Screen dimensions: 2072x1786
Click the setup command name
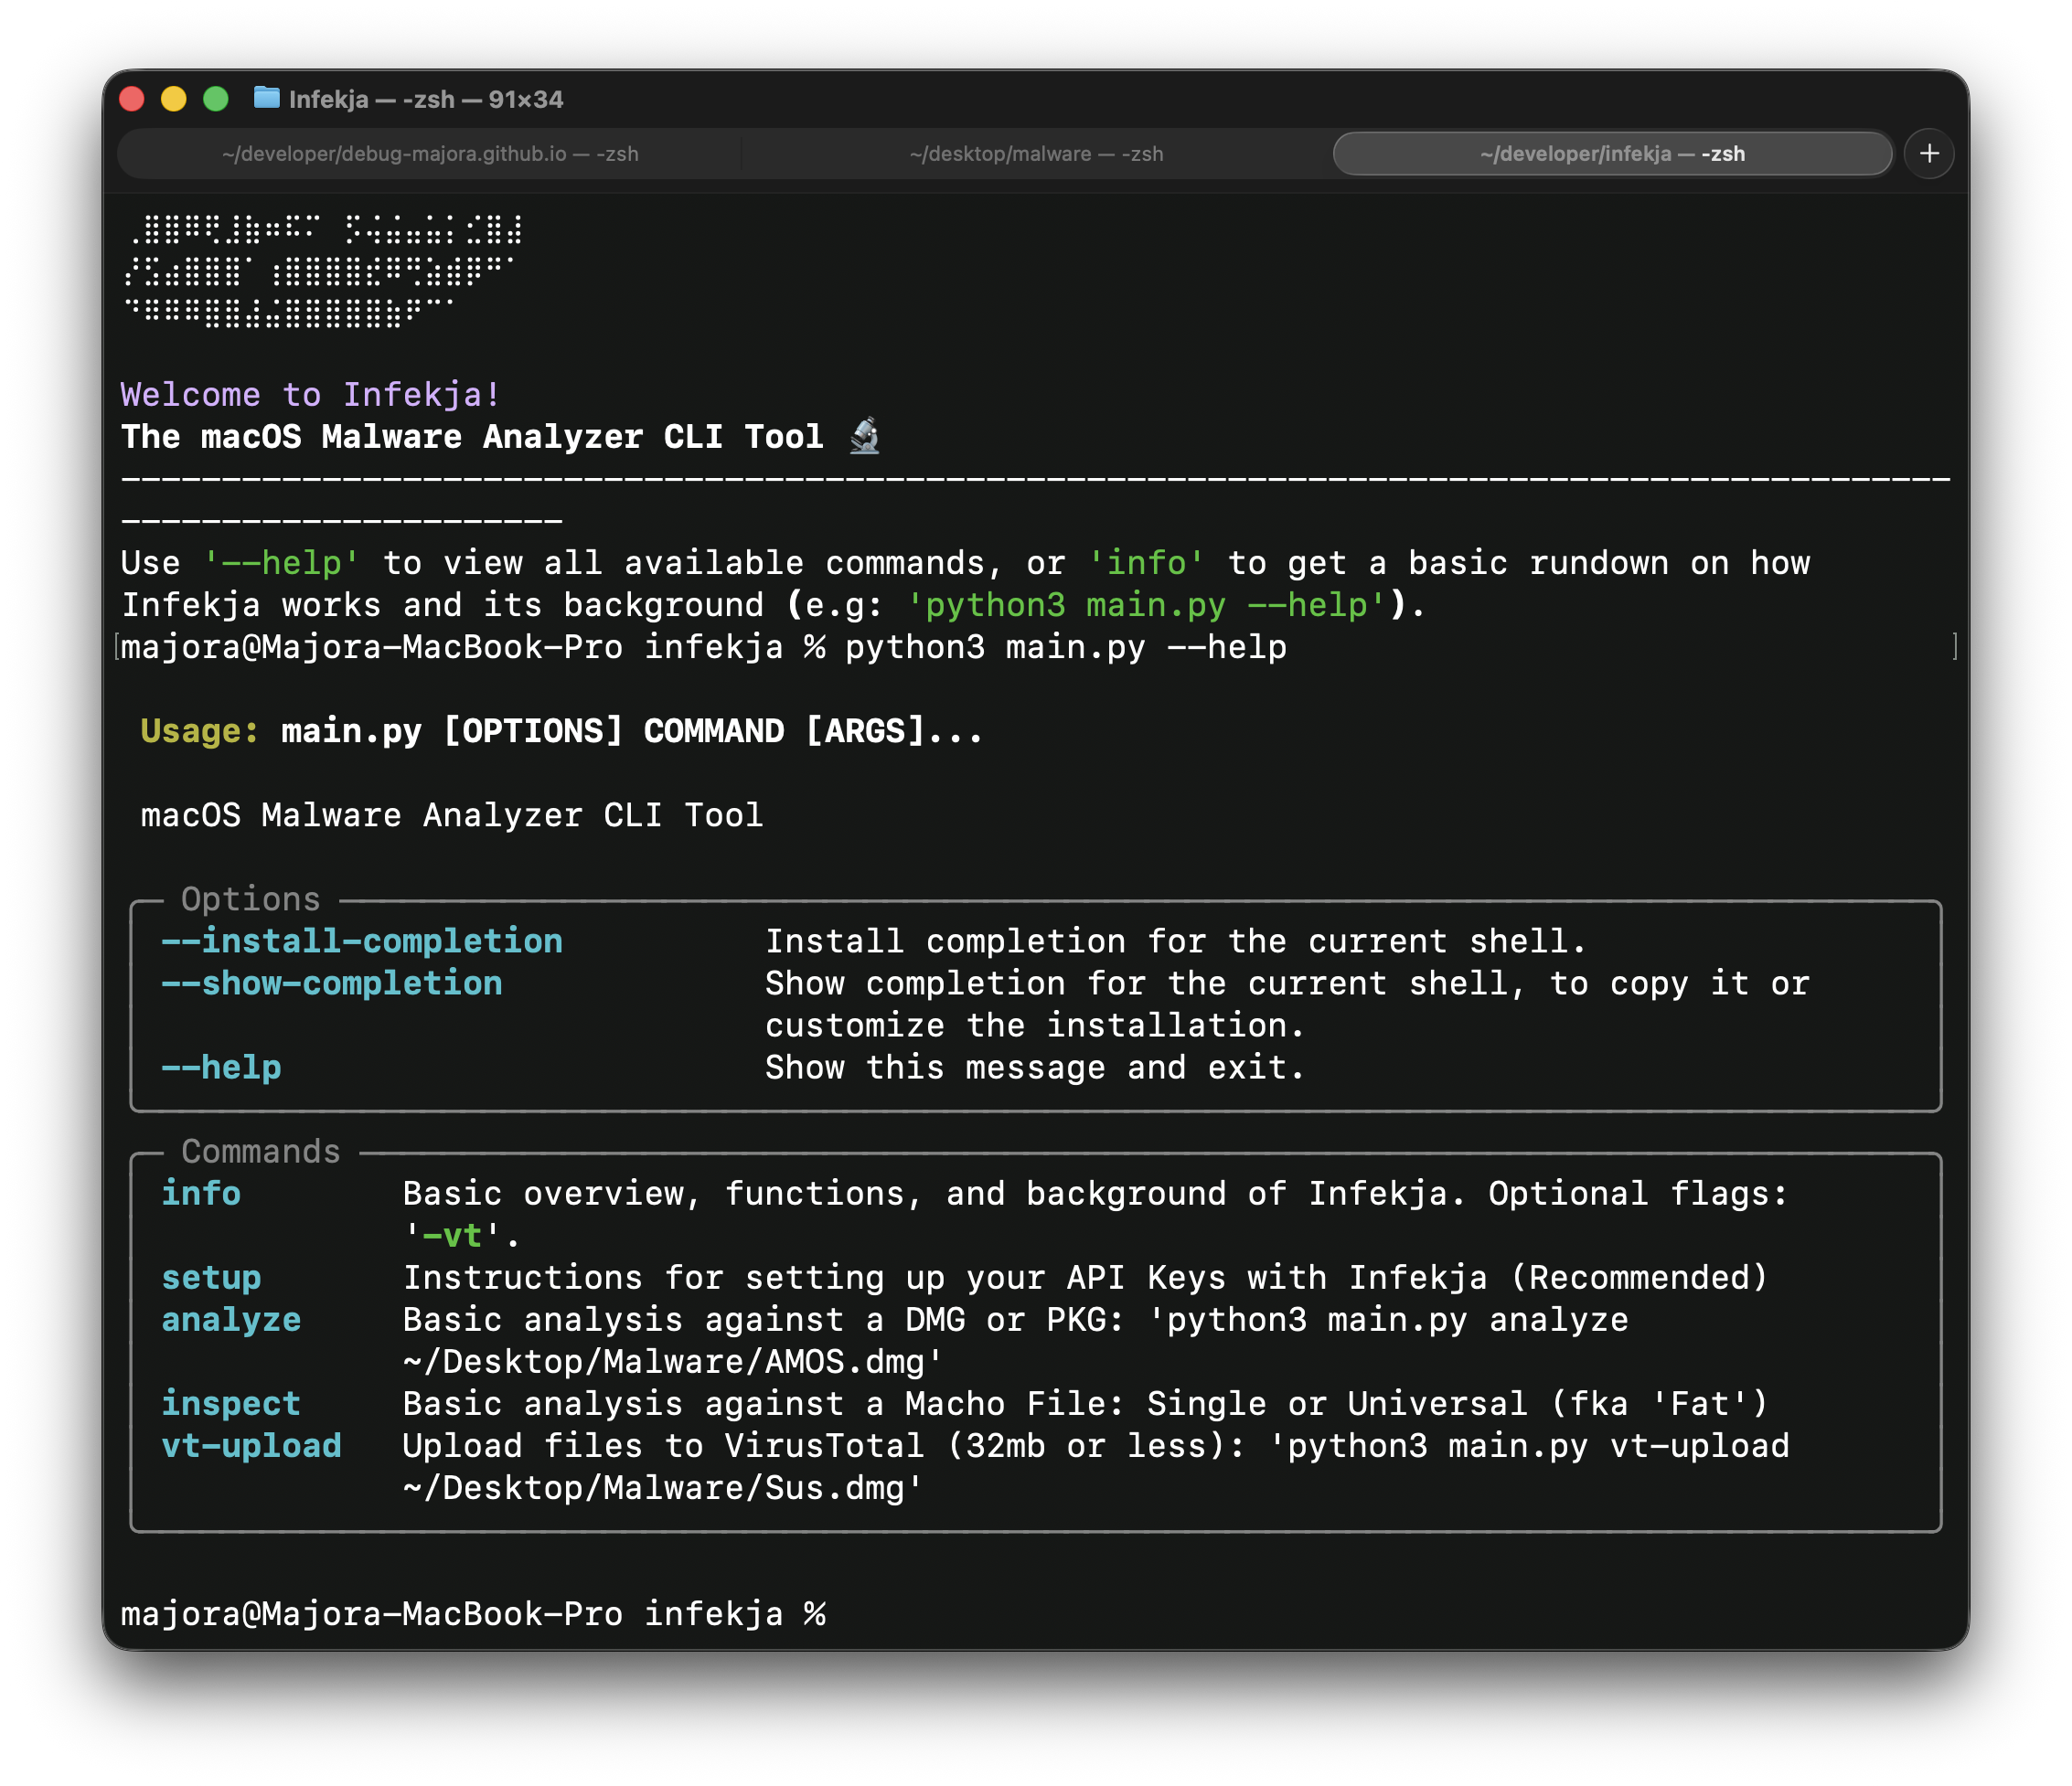click(x=211, y=1277)
